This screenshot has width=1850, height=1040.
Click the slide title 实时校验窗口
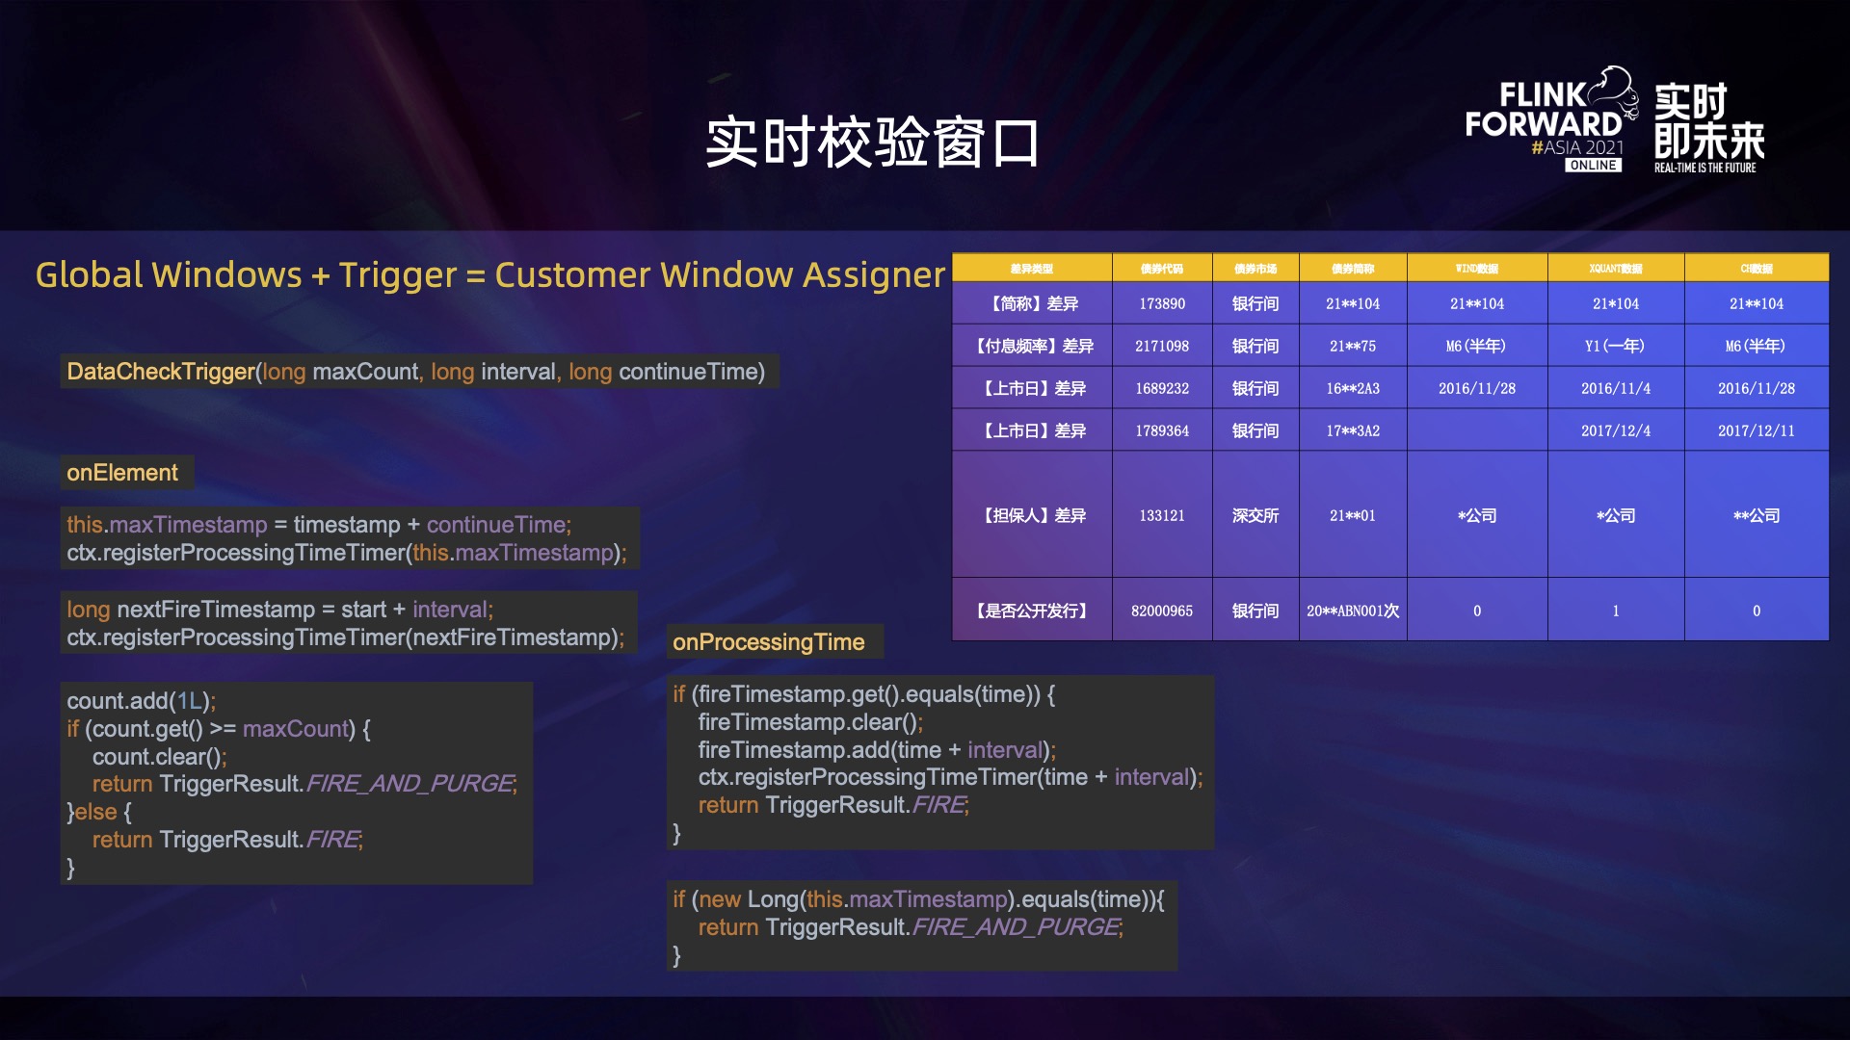click(x=872, y=143)
